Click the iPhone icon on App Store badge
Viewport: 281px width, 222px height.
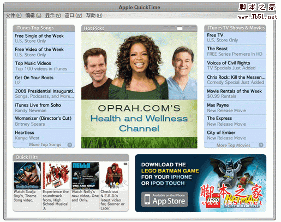coord(147,199)
